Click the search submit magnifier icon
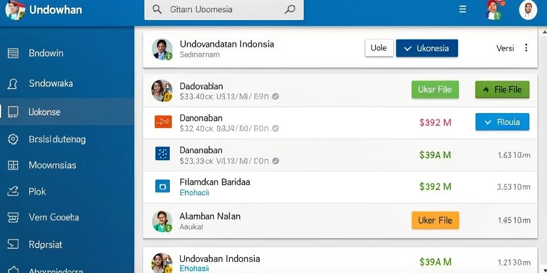The height and width of the screenshot is (273, 547). point(290,10)
